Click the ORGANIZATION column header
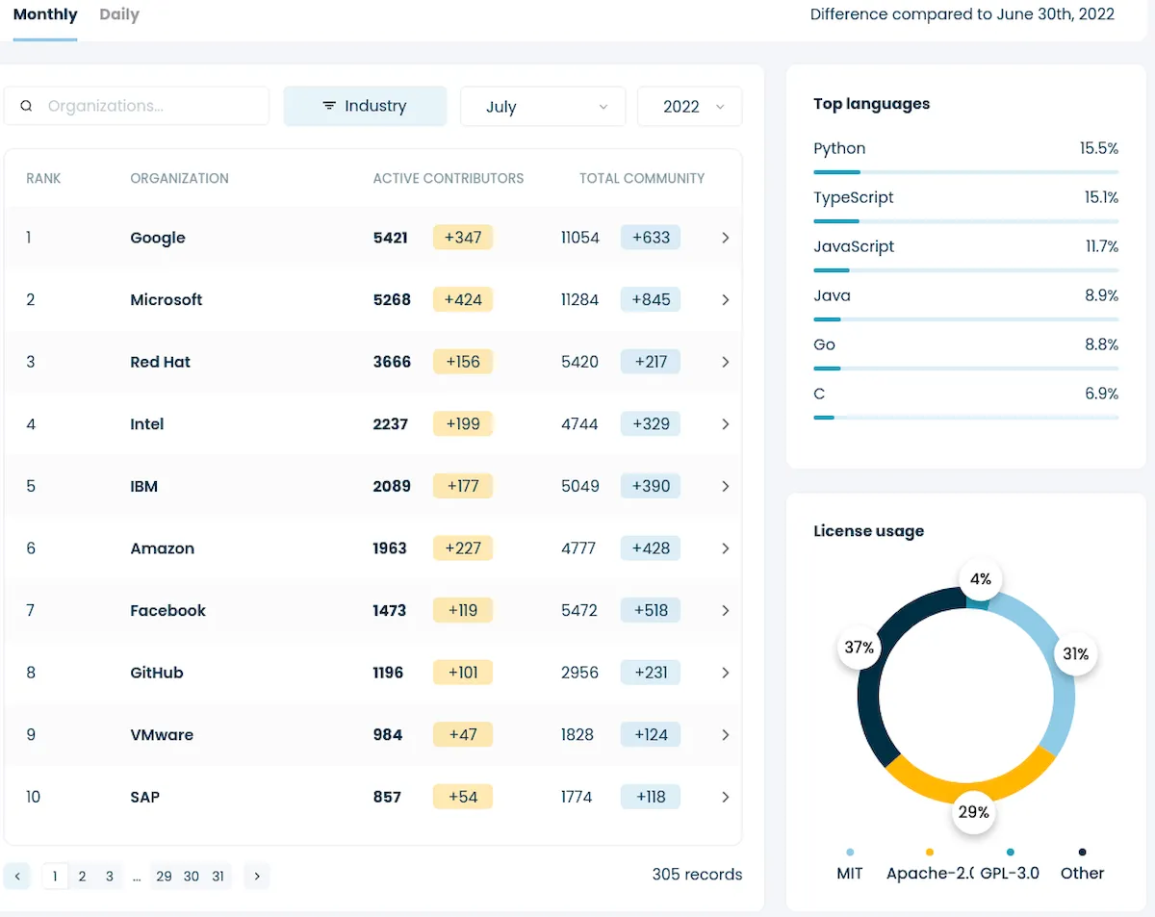Image resolution: width=1155 pixels, height=917 pixels. click(179, 179)
